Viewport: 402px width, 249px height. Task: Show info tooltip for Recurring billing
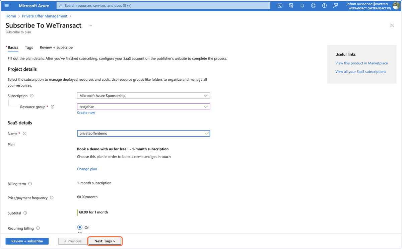[38, 228]
